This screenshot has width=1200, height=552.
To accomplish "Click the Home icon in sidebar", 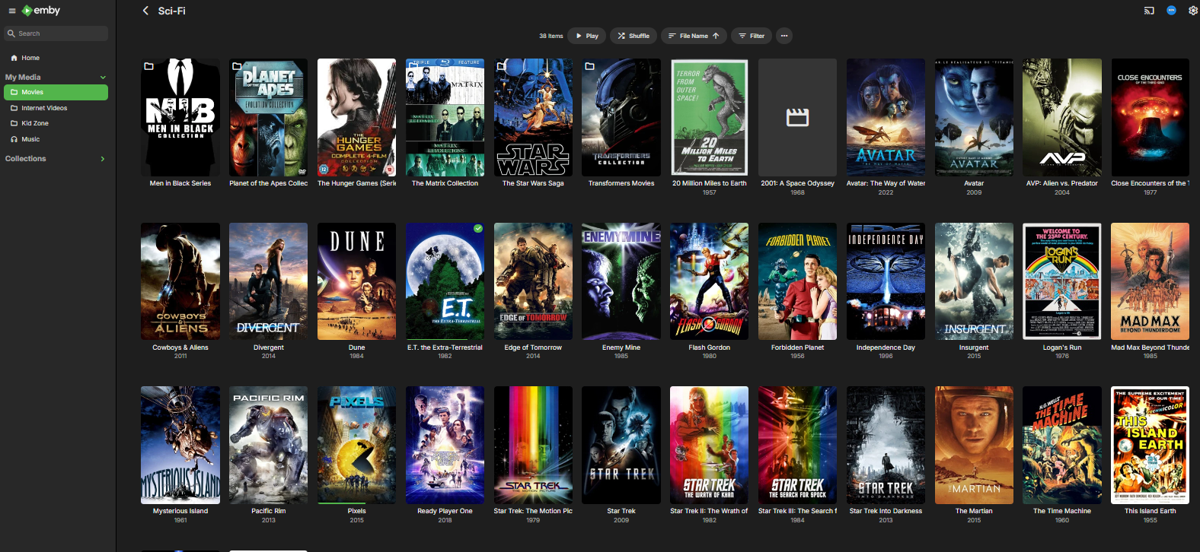I will (14, 58).
